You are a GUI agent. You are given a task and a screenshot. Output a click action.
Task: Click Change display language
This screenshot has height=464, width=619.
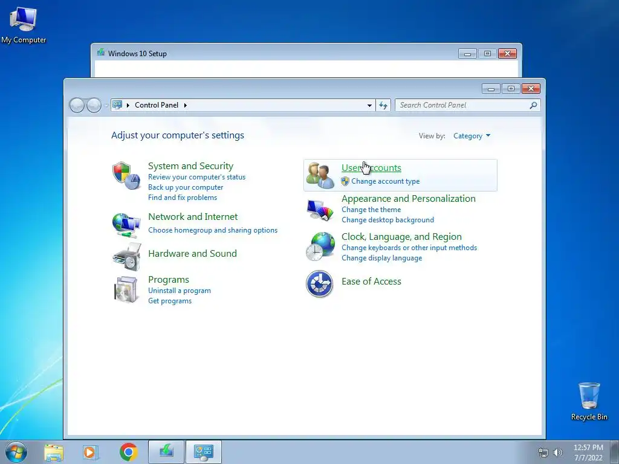click(x=382, y=258)
